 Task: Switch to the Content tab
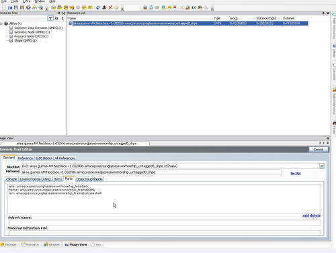point(9,158)
